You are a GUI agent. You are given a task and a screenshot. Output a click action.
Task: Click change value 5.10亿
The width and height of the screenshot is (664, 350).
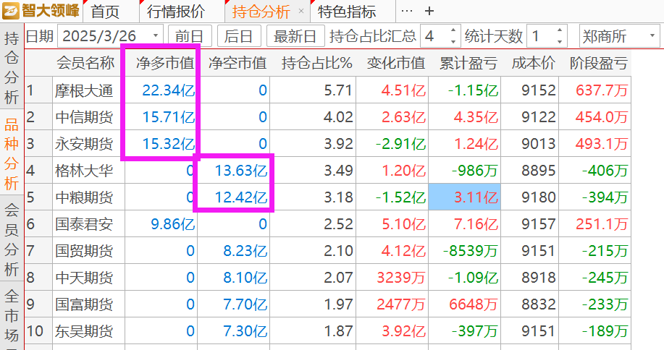[x=403, y=224]
